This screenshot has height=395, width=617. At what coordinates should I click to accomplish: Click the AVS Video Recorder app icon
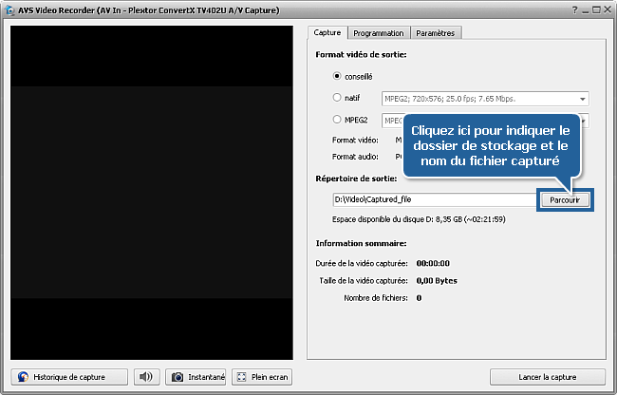pyautogui.click(x=9, y=10)
